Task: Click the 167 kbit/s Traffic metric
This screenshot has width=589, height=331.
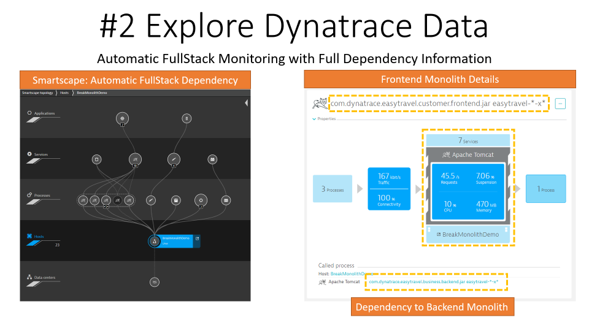Action: 389,178
